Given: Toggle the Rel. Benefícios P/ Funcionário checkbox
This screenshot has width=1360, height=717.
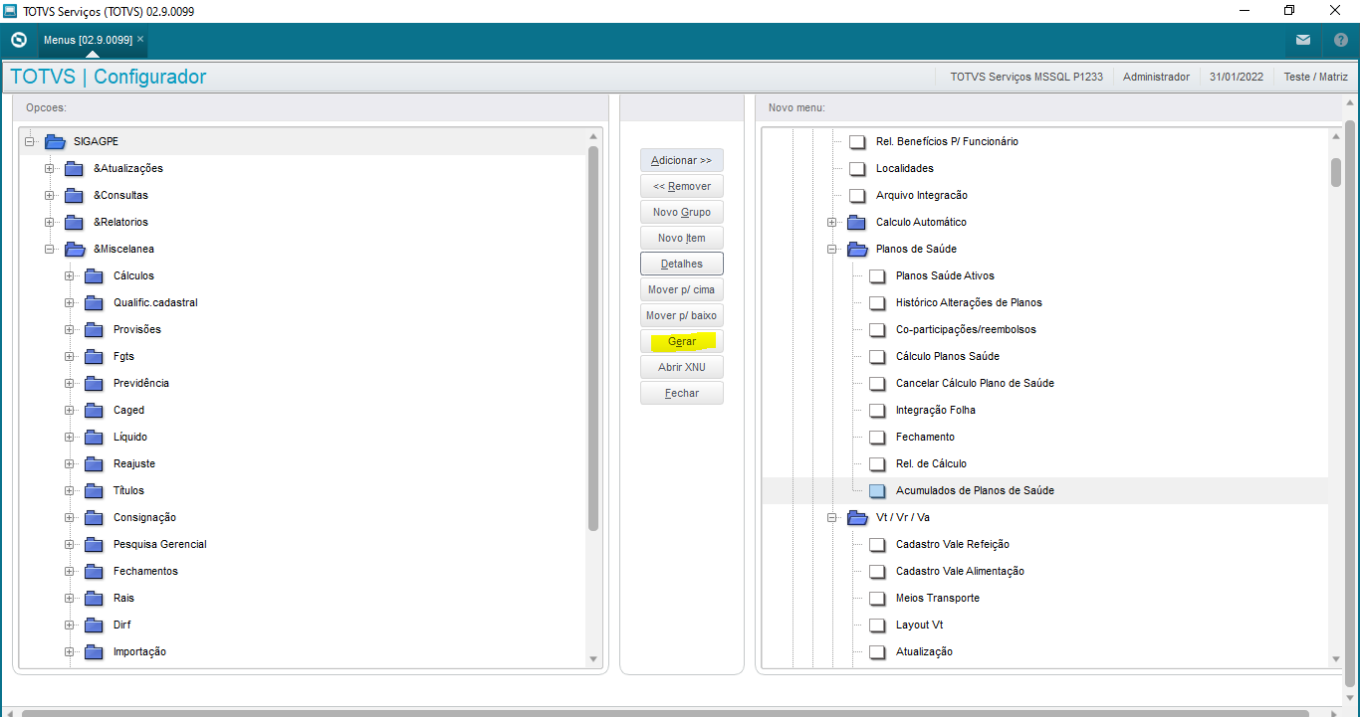Looking at the screenshot, I should 857,141.
